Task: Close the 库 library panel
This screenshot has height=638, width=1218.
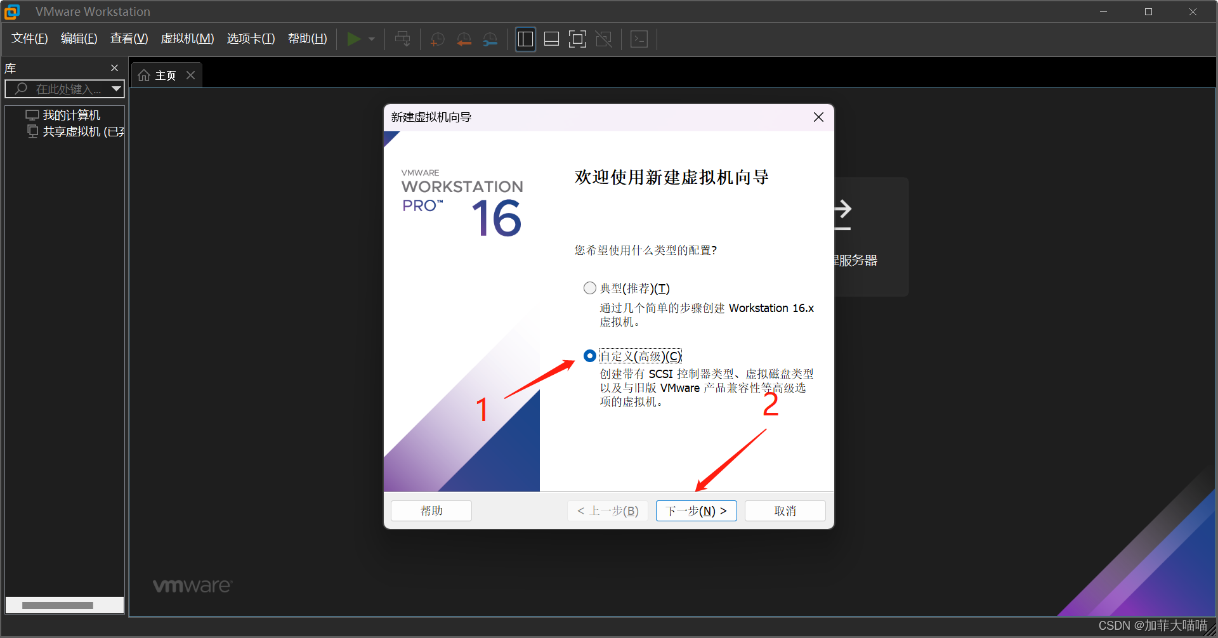Action: coord(115,68)
